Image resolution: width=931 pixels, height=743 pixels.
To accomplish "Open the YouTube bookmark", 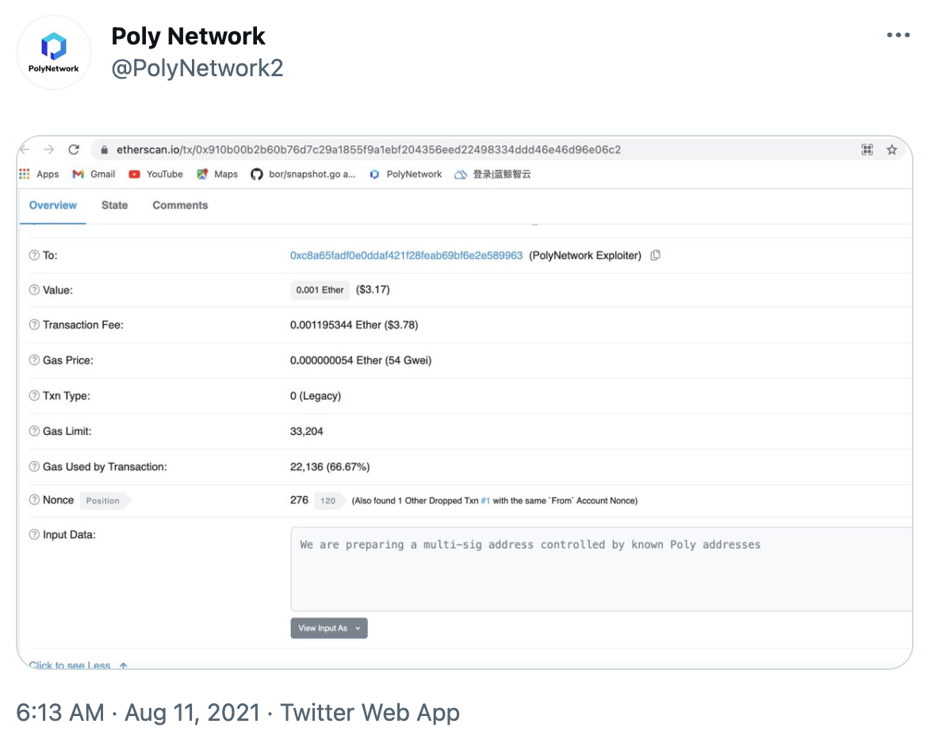I will pos(155,174).
